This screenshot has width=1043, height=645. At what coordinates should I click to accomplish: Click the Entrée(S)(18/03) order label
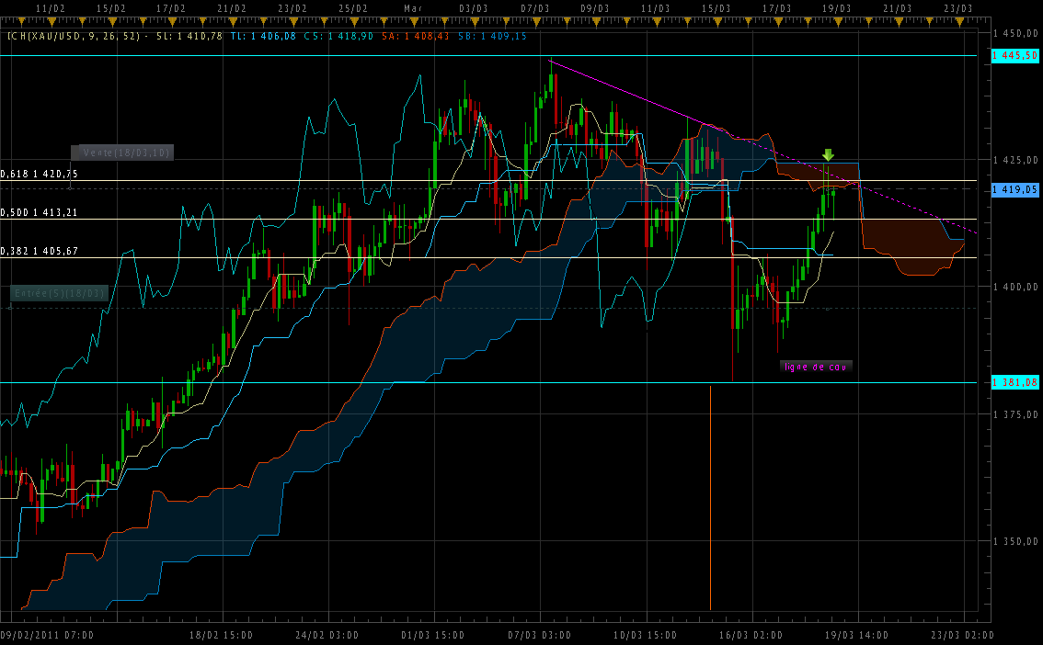[x=60, y=293]
